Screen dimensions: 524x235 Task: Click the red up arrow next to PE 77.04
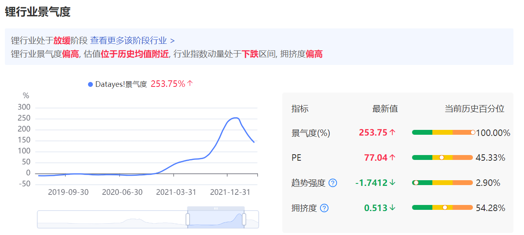coord(392,158)
